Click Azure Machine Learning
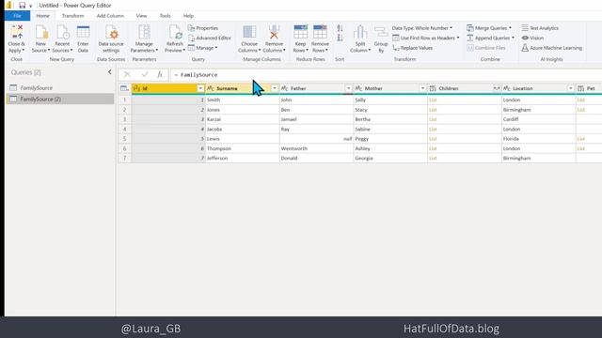This screenshot has height=338, width=602. 552,48
